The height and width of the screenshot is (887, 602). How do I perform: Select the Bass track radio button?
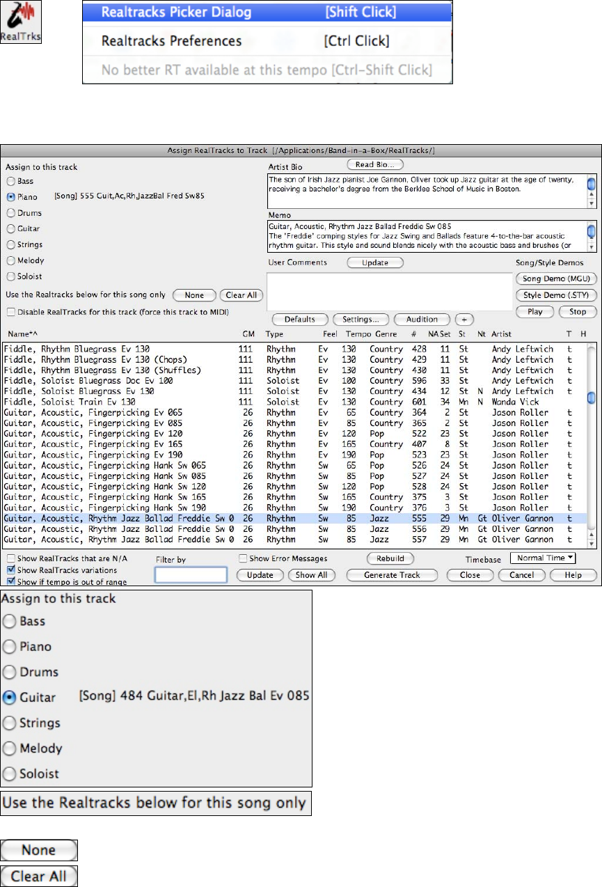click(x=10, y=181)
